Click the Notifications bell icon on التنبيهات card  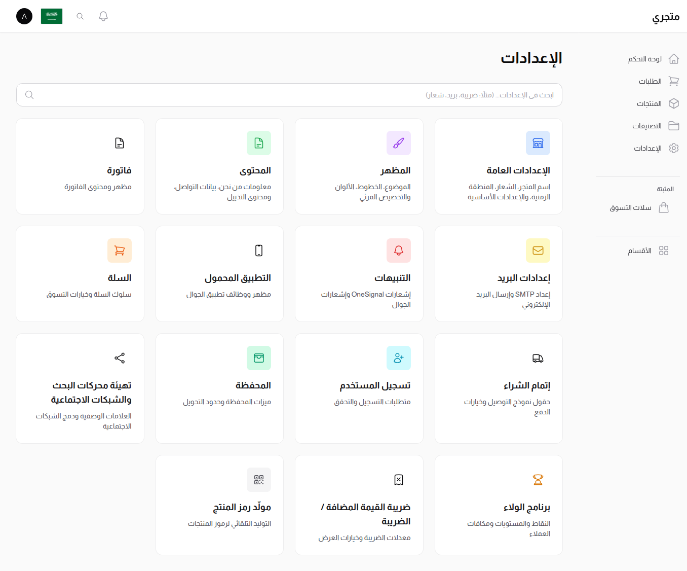point(399,250)
